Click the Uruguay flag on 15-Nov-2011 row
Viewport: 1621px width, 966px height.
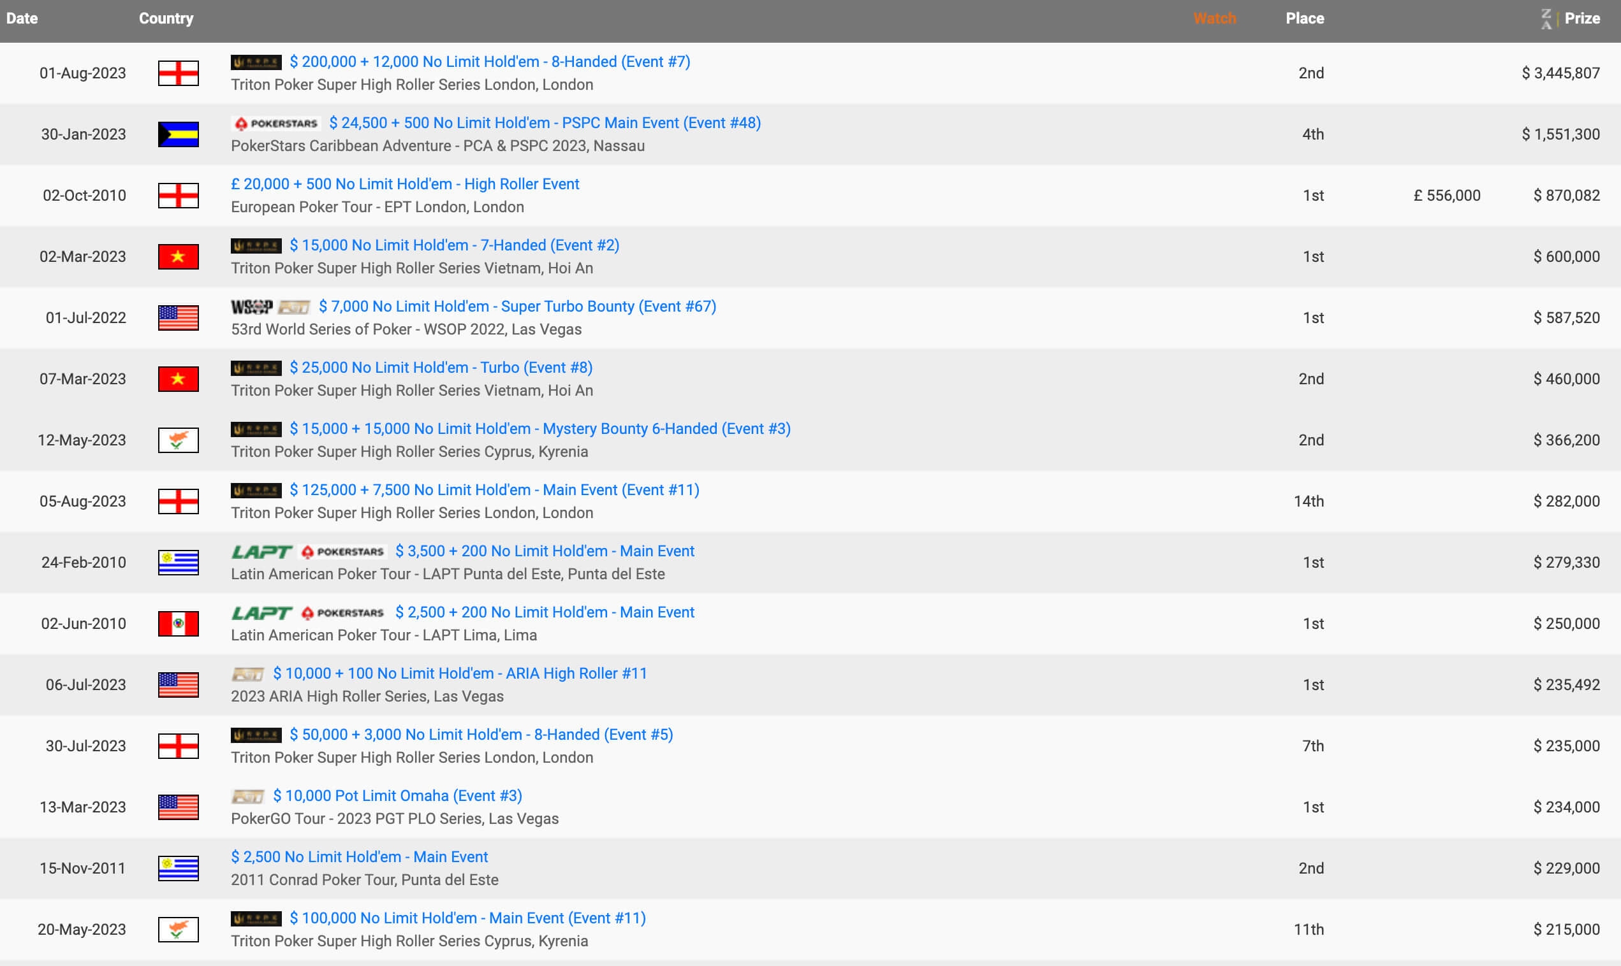179,869
